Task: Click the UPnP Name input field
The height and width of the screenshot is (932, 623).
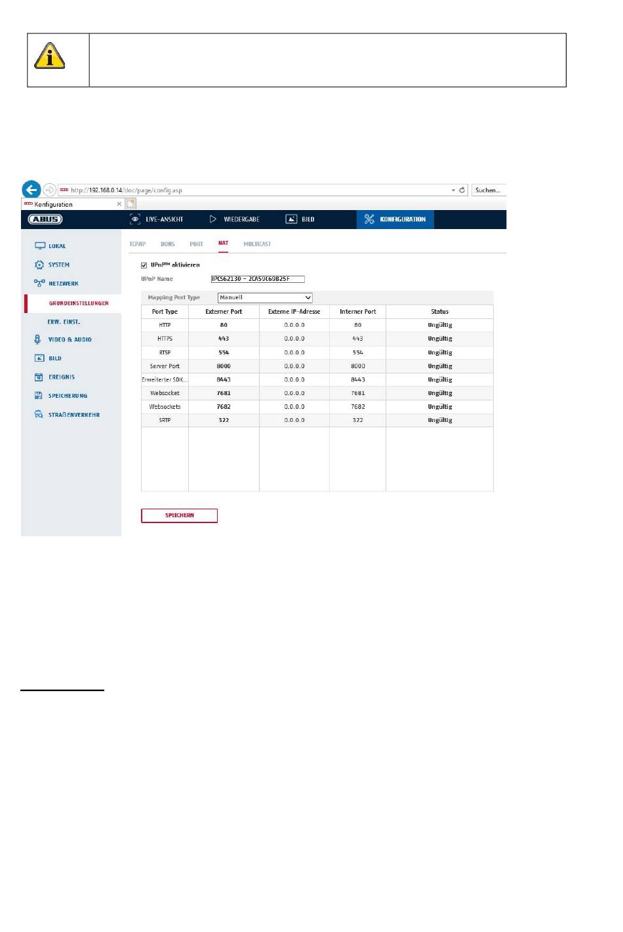Action: tap(258, 279)
